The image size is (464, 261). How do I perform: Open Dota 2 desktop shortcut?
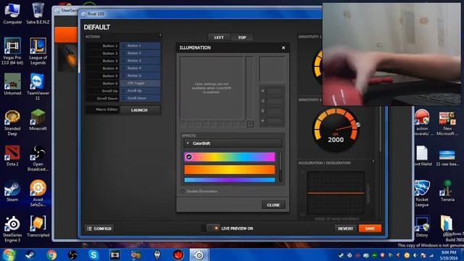coord(12,155)
